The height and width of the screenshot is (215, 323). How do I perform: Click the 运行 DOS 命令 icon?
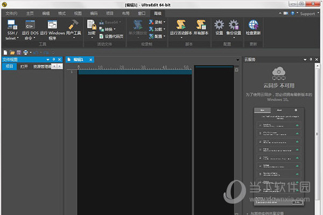coord(30,24)
